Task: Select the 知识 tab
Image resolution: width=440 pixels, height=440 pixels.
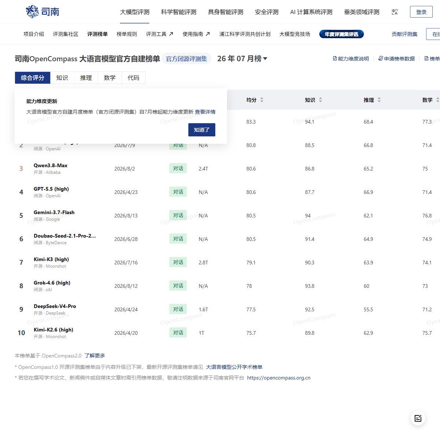Action: point(62,78)
